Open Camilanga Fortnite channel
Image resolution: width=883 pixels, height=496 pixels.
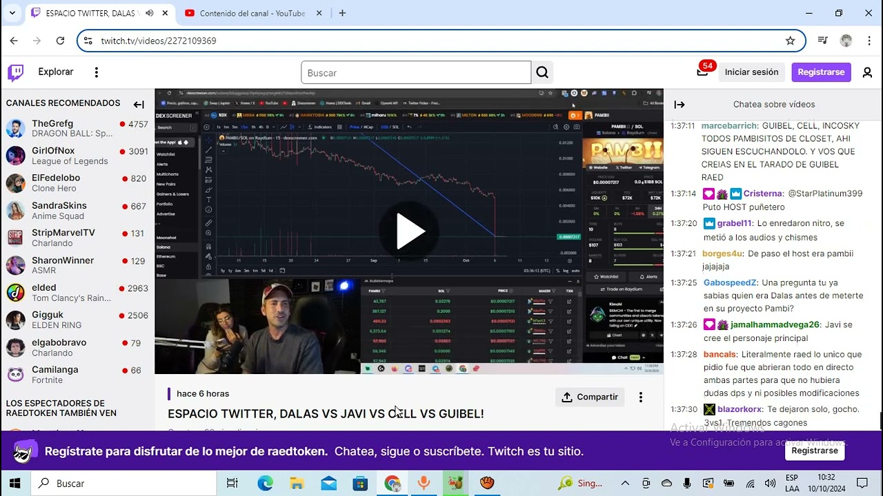coord(77,375)
